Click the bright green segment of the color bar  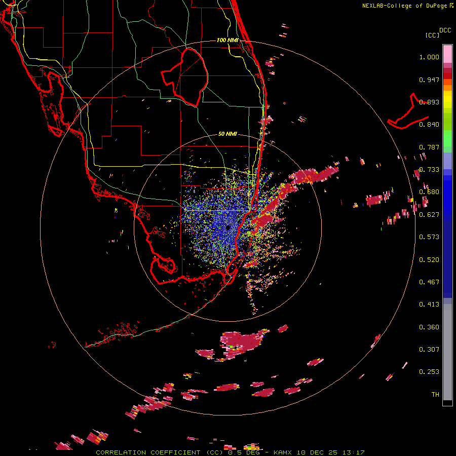pyautogui.click(x=447, y=138)
